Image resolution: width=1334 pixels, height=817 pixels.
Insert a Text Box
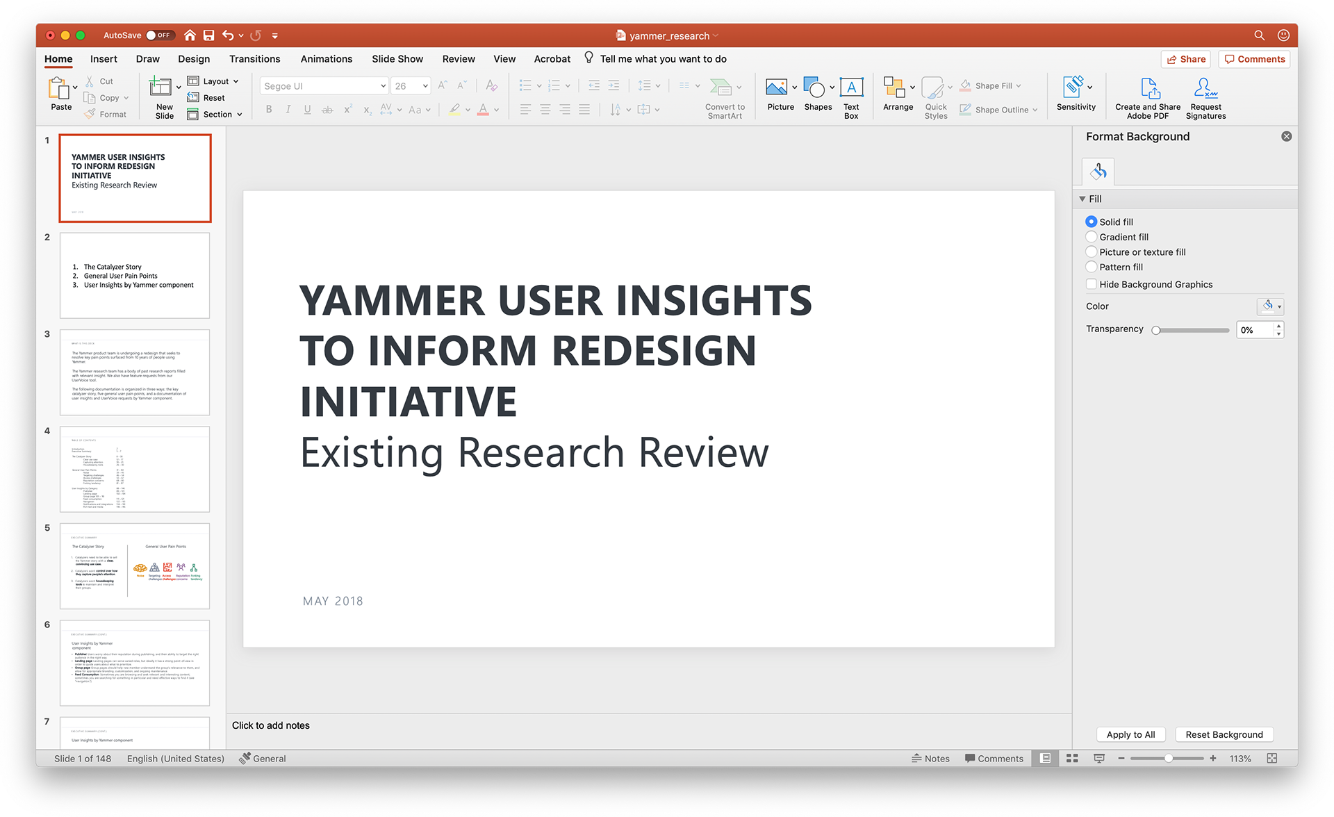[851, 98]
